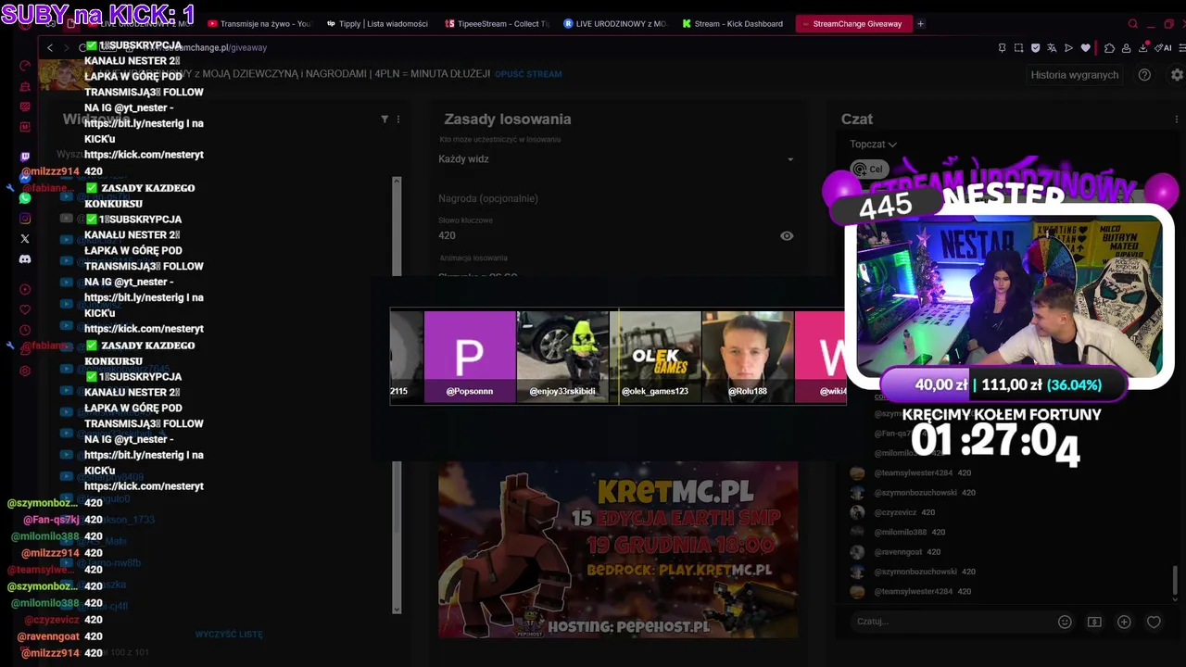Image resolution: width=1186 pixels, height=667 pixels.
Task: Open the help question mark icon
Action: (x=1144, y=75)
